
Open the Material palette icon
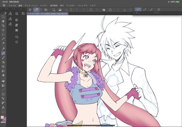pyautogui.click(x=23, y=14)
